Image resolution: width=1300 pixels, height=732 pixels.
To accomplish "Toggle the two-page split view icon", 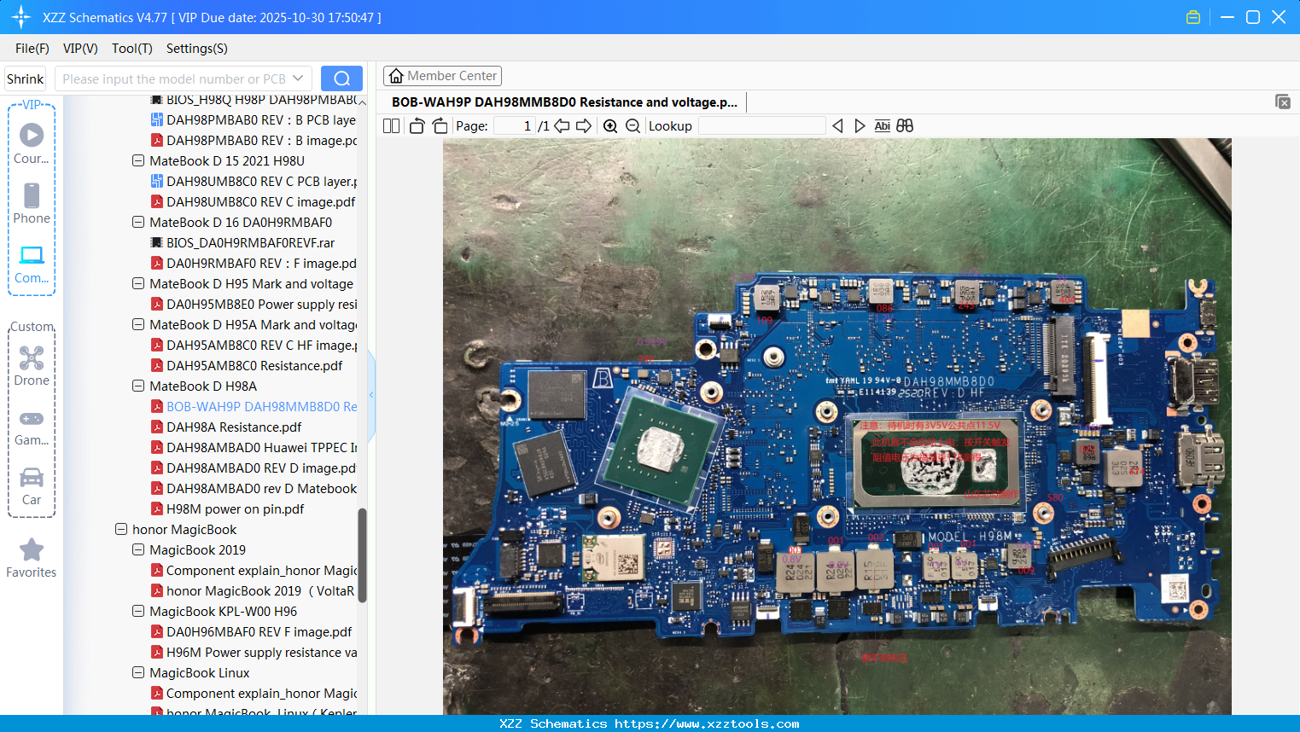I will pos(391,126).
